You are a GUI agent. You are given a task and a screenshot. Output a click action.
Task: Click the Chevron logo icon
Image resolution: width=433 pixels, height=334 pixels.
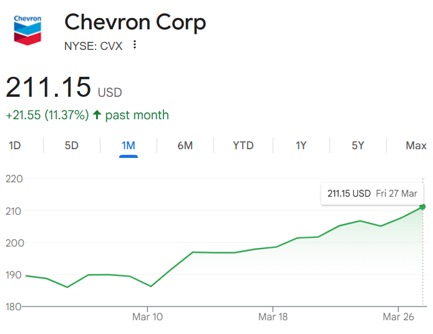coord(27,30)
